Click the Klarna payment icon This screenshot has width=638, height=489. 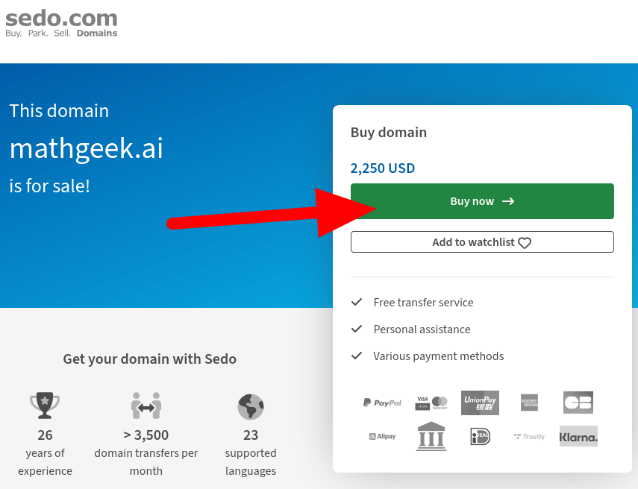pyautogui.click(x=578, y=436)
